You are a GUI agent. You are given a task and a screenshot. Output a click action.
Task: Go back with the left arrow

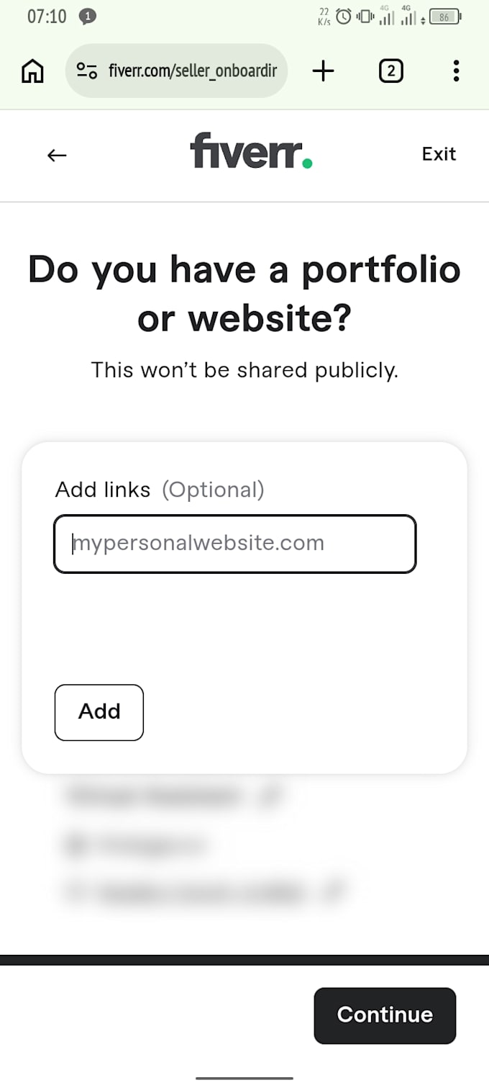57,155
